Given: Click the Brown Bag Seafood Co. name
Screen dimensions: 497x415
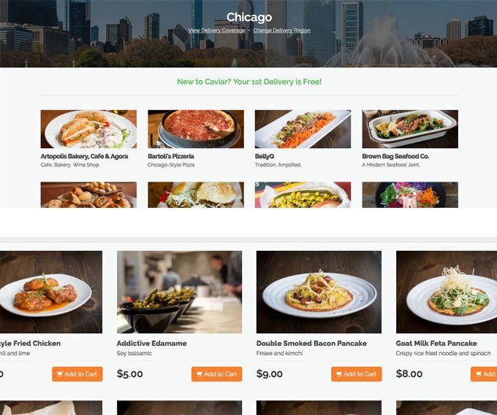Looking at the screenshot, I should pyautogui.click(x=395, y=156).
